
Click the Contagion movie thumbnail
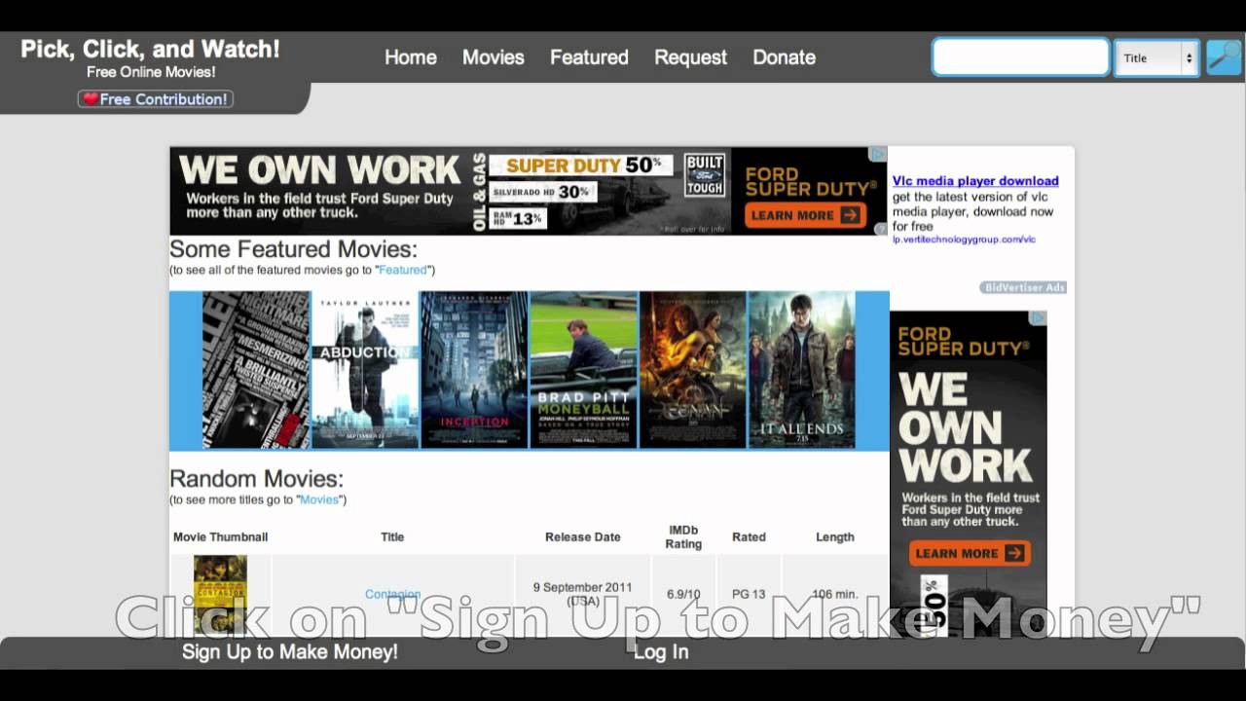[x=220, y=594]
